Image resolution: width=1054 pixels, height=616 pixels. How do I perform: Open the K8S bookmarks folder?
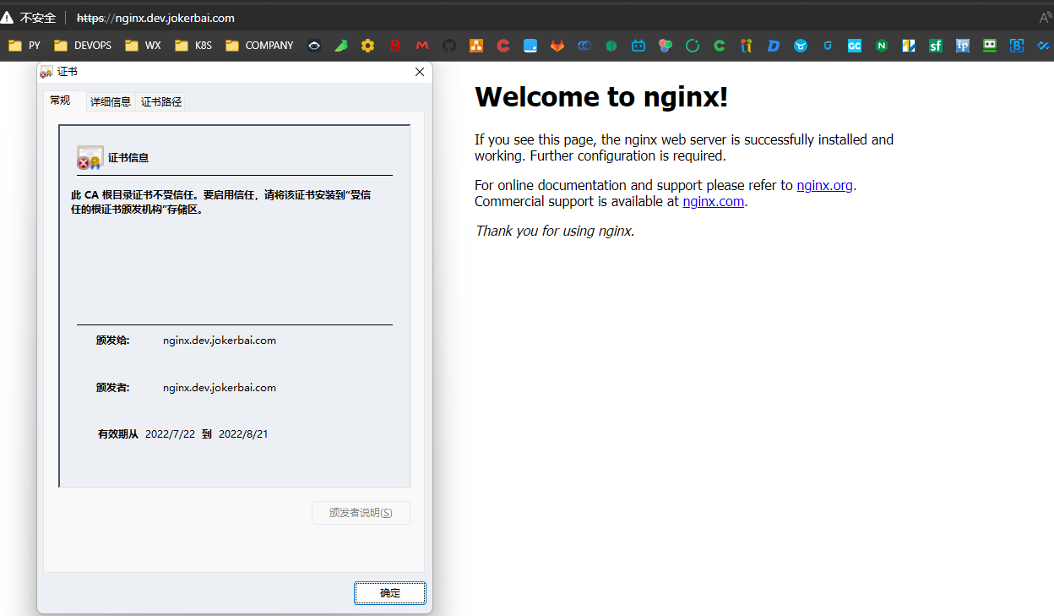(193, 46)
